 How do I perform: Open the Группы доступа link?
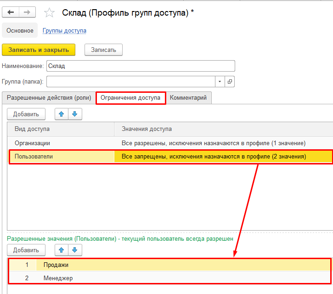click(x=64, y=31)
